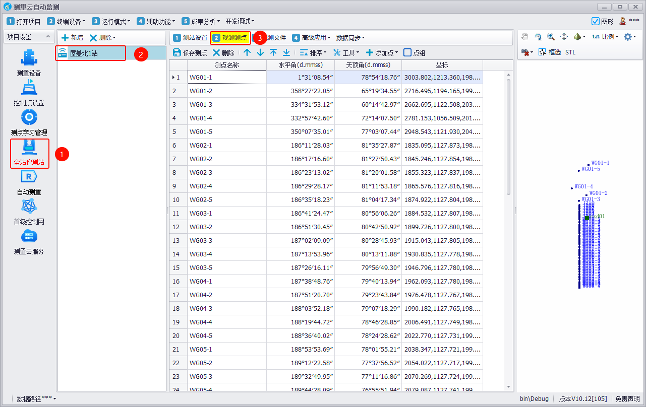
Task: Enable the 点组 checkbox
Action: pyautogui.click(x=407, y=53)
